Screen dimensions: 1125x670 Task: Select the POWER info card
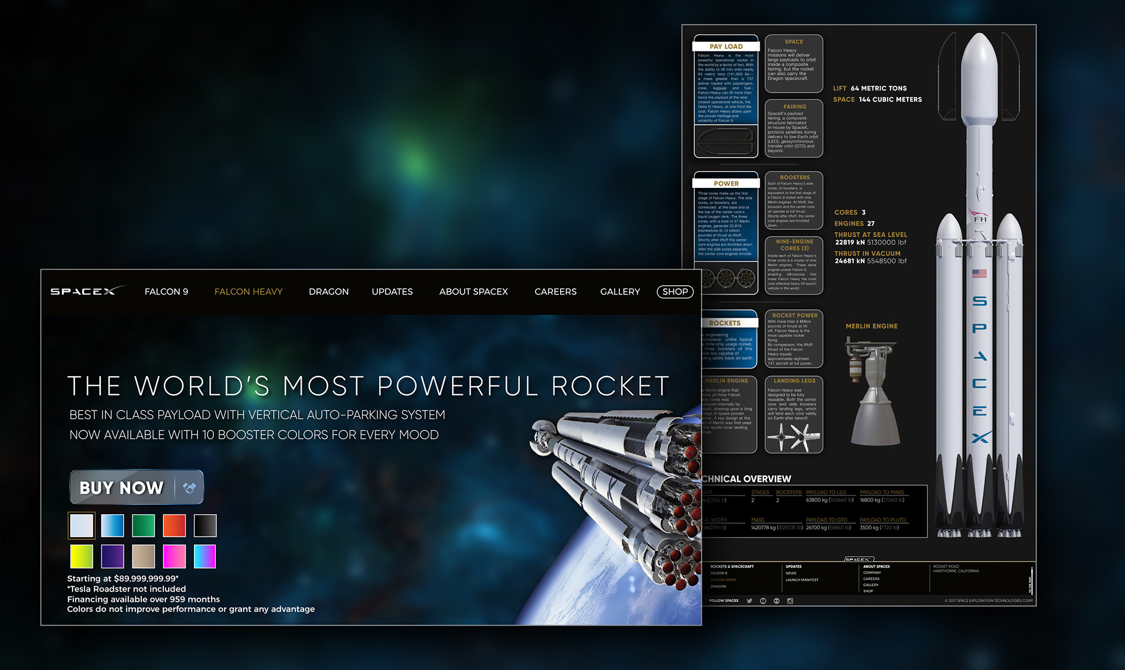pos(726,231)
